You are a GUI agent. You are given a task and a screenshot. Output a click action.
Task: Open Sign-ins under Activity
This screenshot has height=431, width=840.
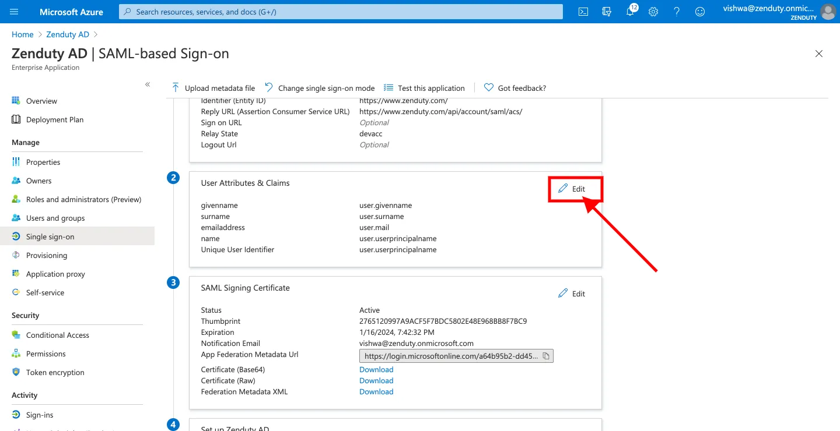(x=40, y=415)
